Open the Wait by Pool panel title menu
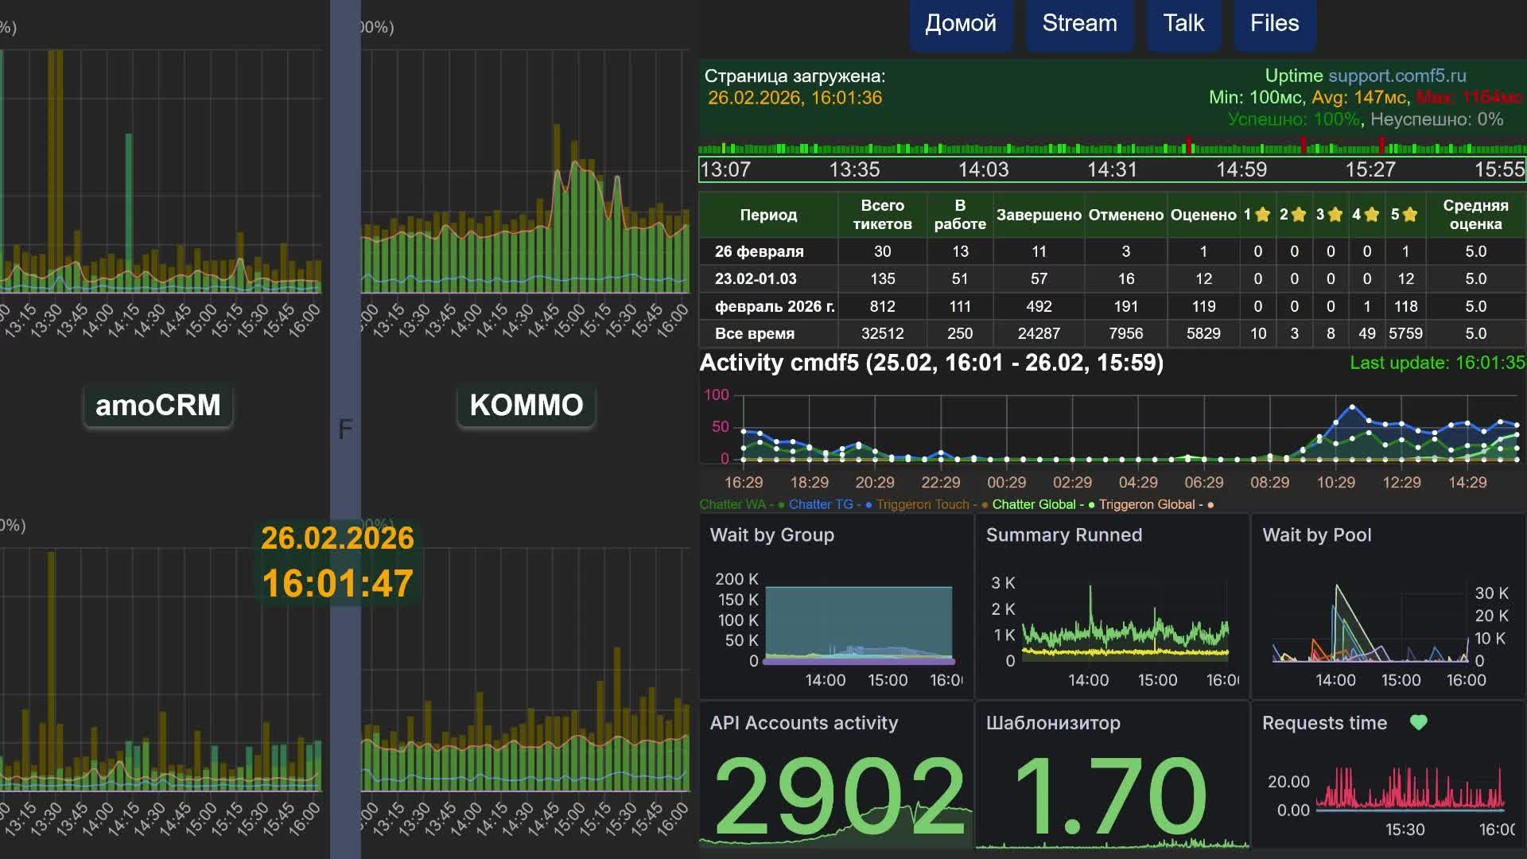 click(1316, 535)
